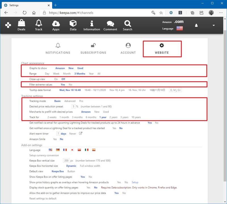Select tooltip format 16:48 - 18/11/2020
This screenshot has height=204, width=227.
click(x=95, y=90)
